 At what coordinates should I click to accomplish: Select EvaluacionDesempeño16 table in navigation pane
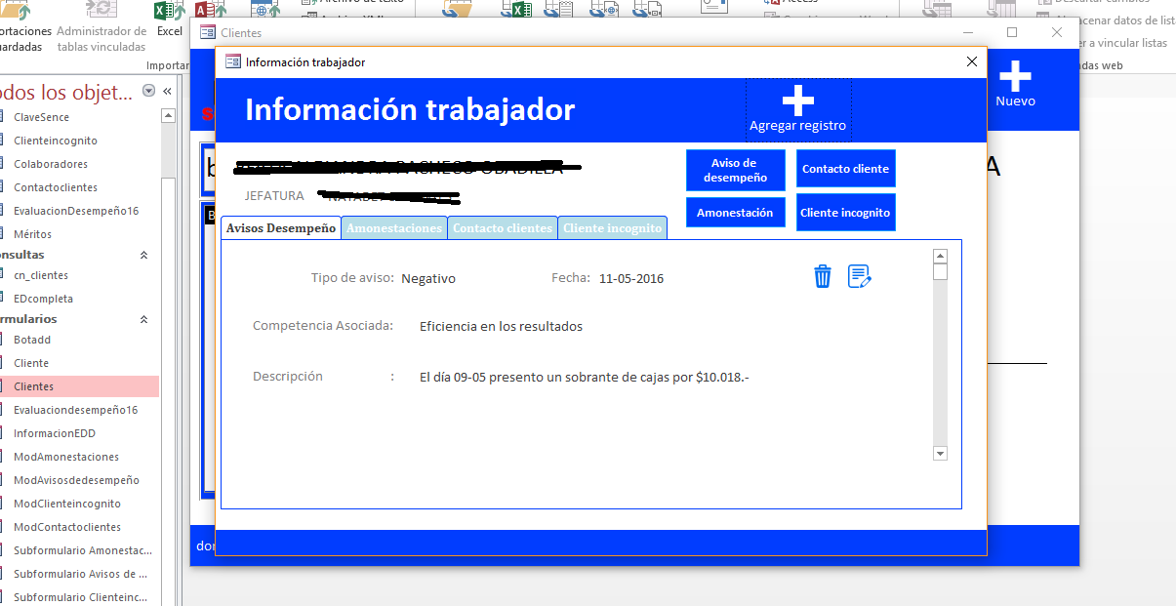(76, 211)
